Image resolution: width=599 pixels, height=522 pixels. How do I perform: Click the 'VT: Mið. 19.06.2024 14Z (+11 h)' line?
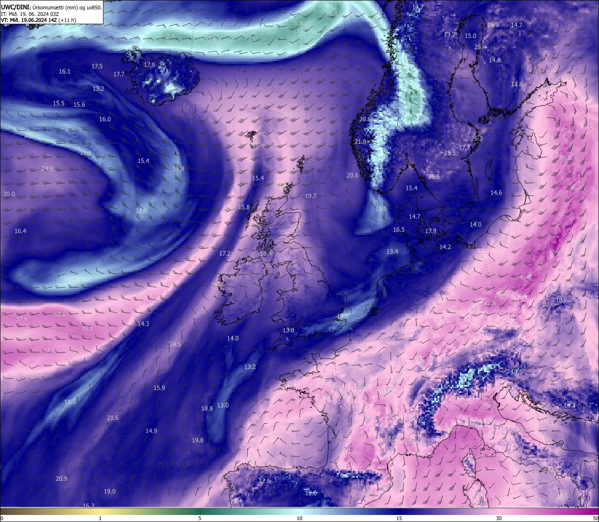38,20
